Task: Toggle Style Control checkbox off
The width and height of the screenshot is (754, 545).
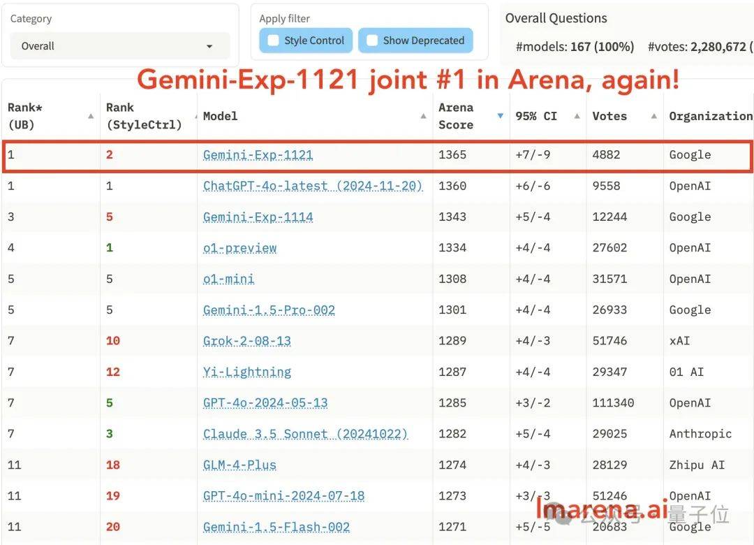Action: click(x=273, y=41)
